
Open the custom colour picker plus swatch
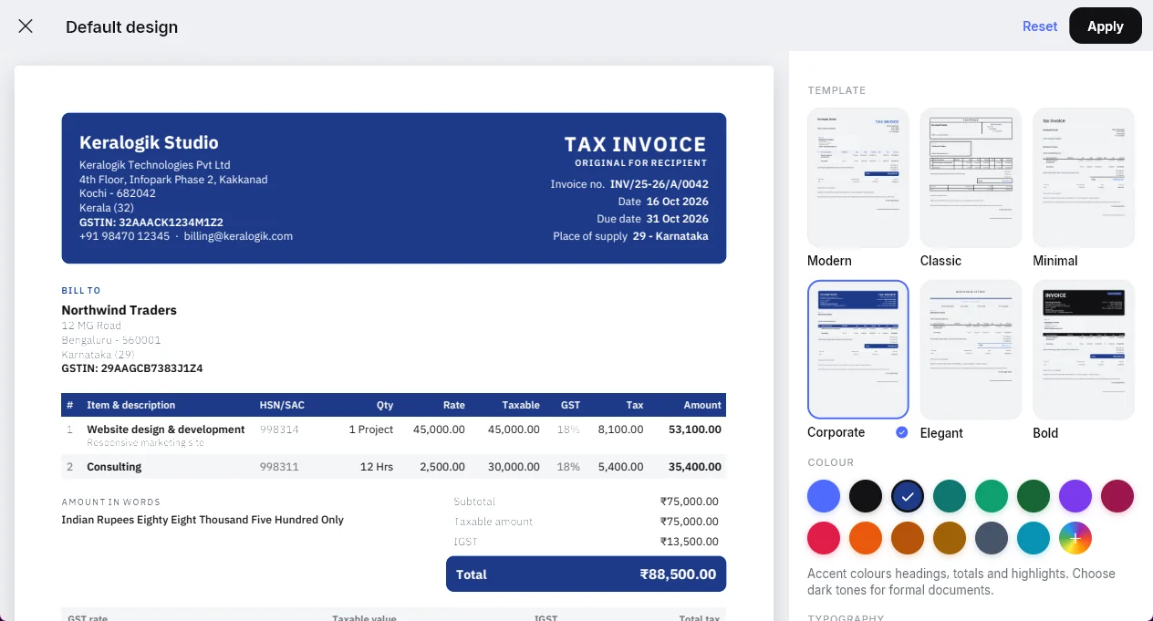coord(1075,538)
